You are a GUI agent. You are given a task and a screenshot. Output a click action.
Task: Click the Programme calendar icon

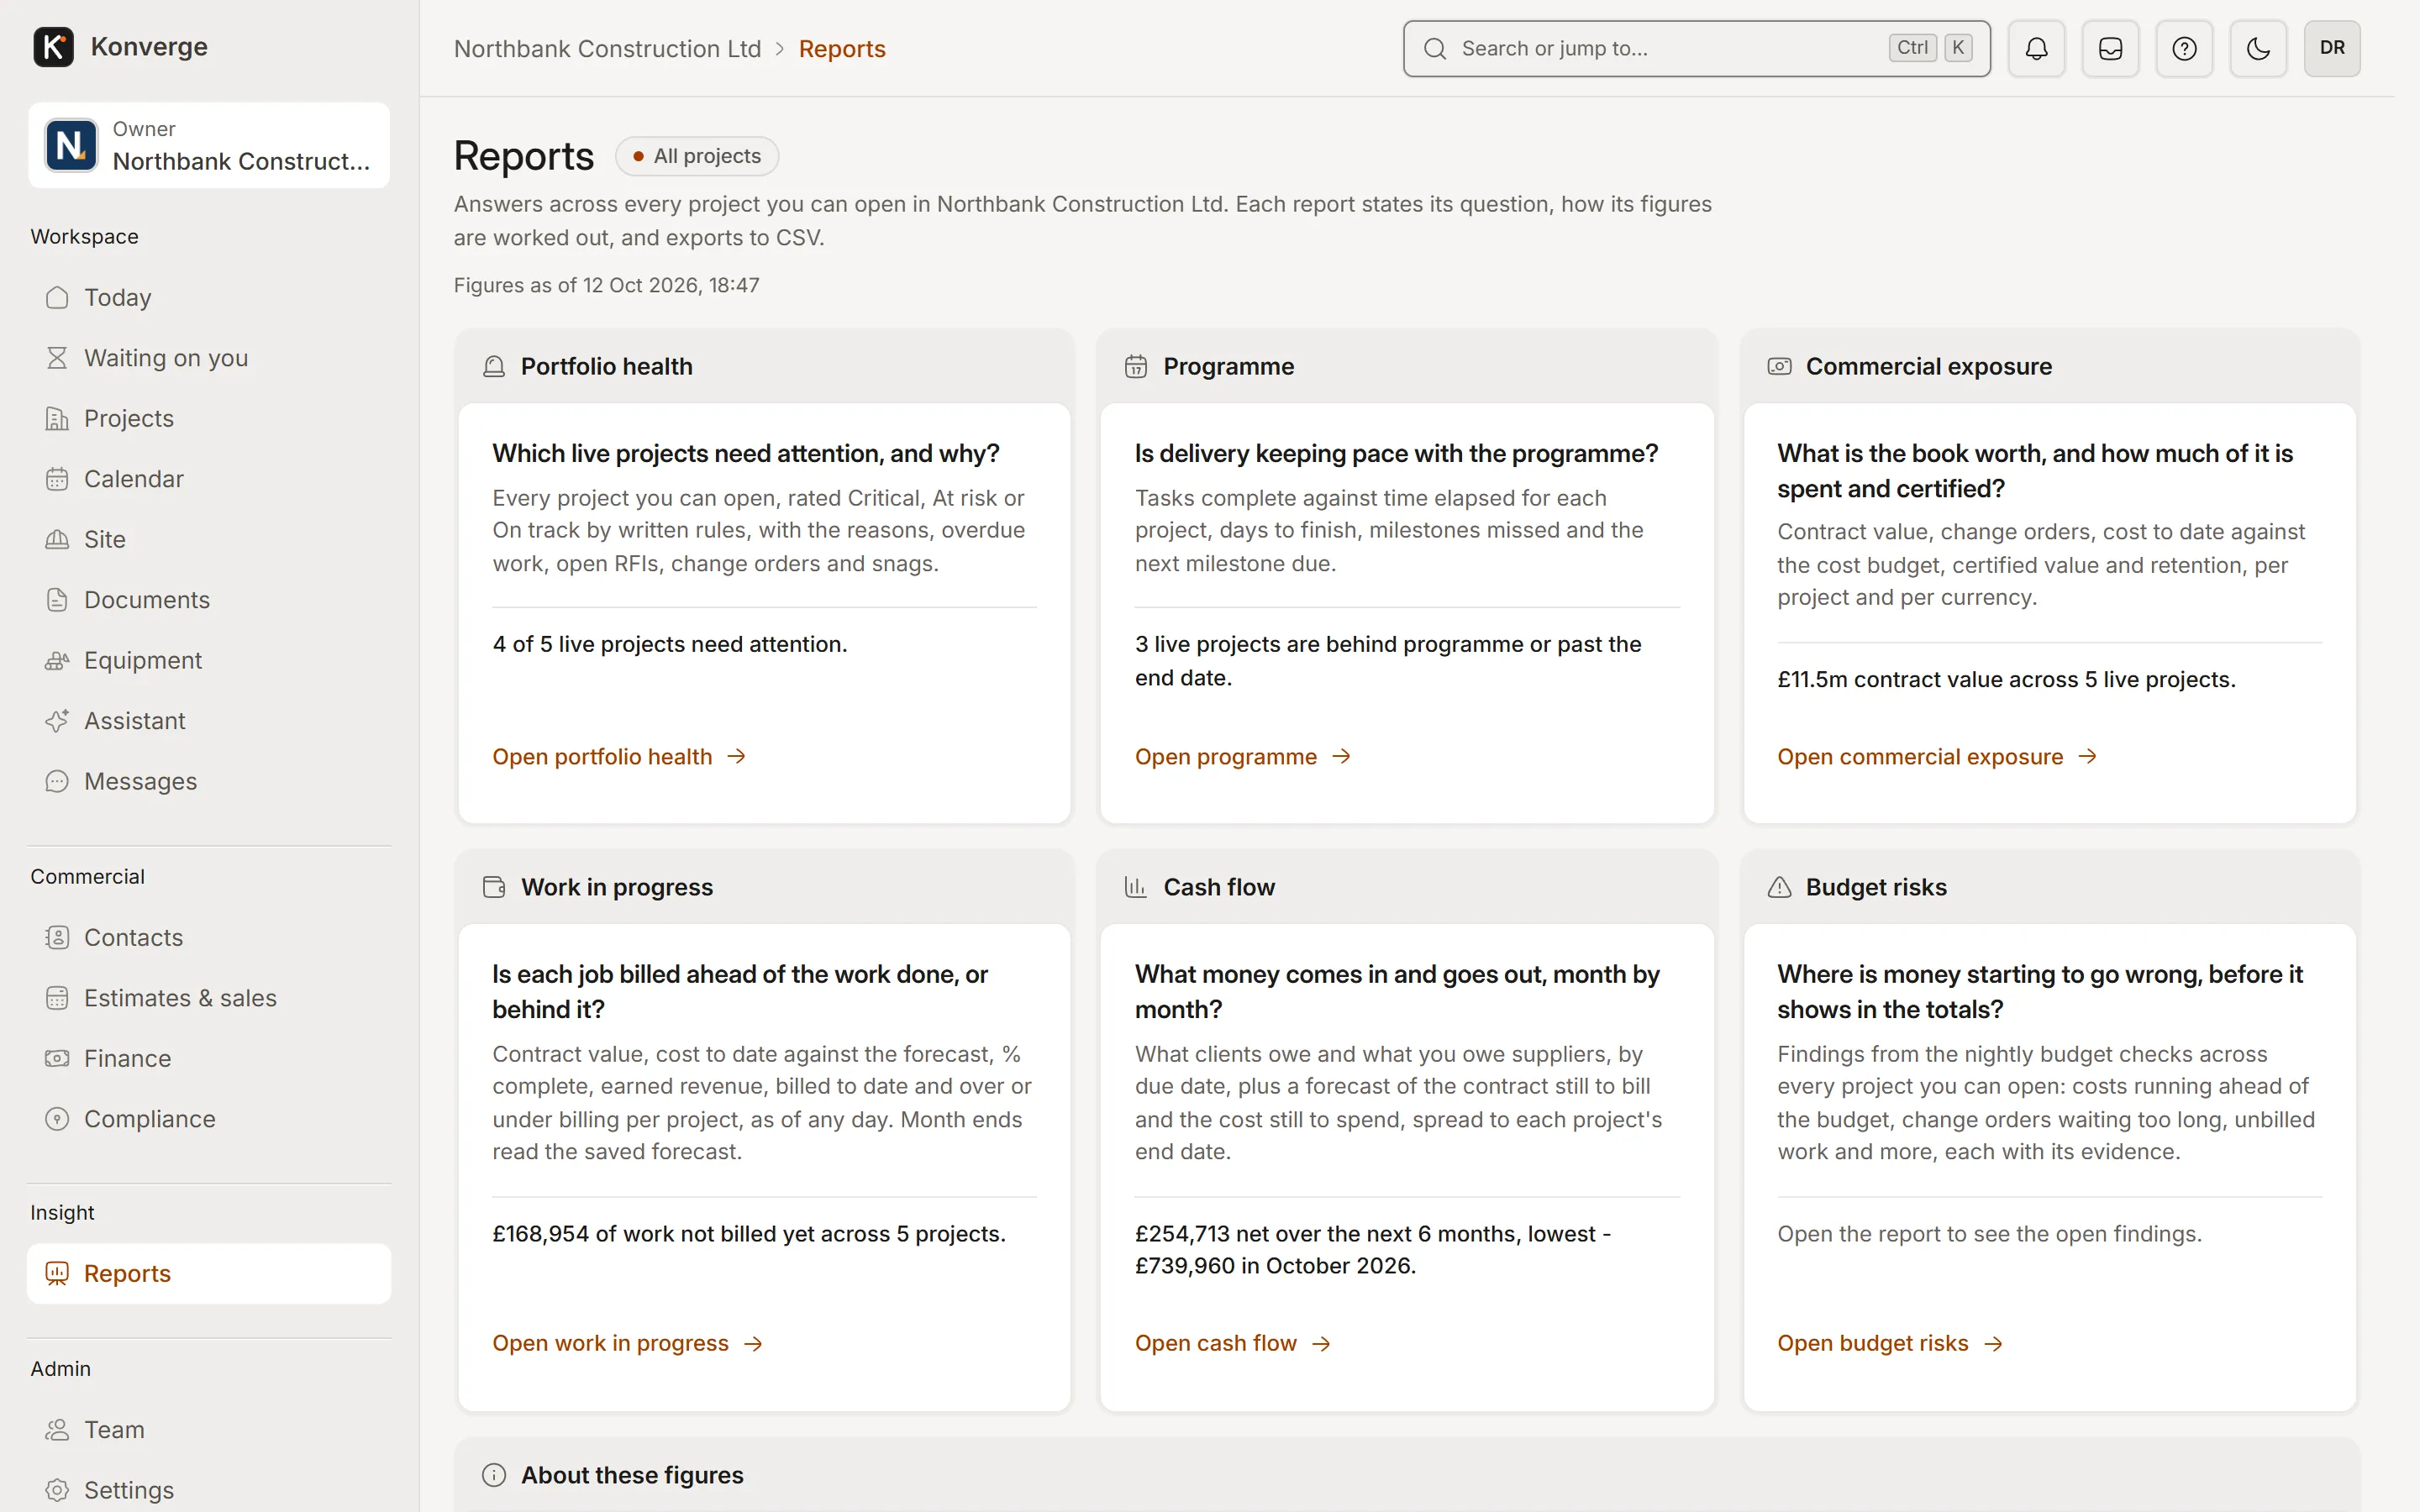(1136, 367)
